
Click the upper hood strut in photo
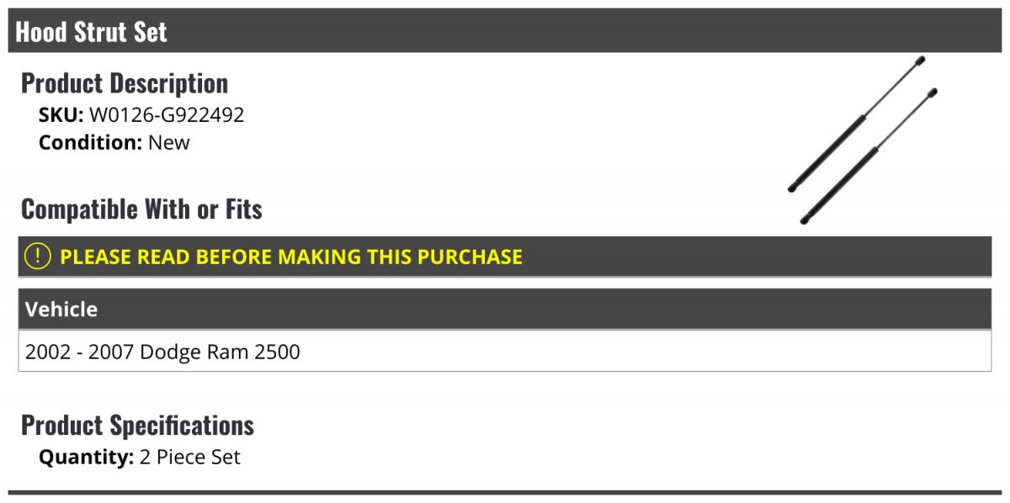tap(856, 124)
